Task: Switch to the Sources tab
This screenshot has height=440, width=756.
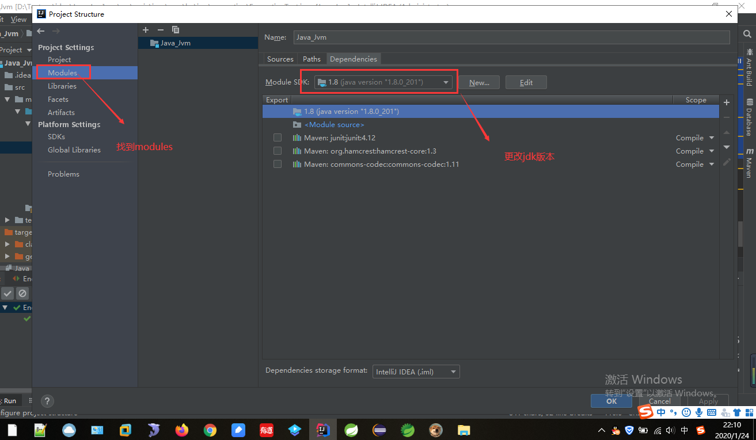Action: click(x=280, y=59)
